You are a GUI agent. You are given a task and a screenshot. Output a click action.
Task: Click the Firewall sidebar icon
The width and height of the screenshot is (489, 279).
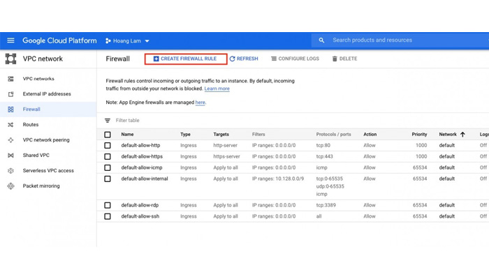[10, 110]
